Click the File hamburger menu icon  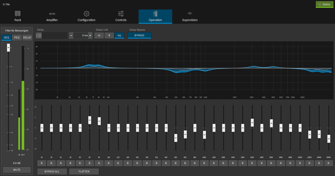[4, 4]
